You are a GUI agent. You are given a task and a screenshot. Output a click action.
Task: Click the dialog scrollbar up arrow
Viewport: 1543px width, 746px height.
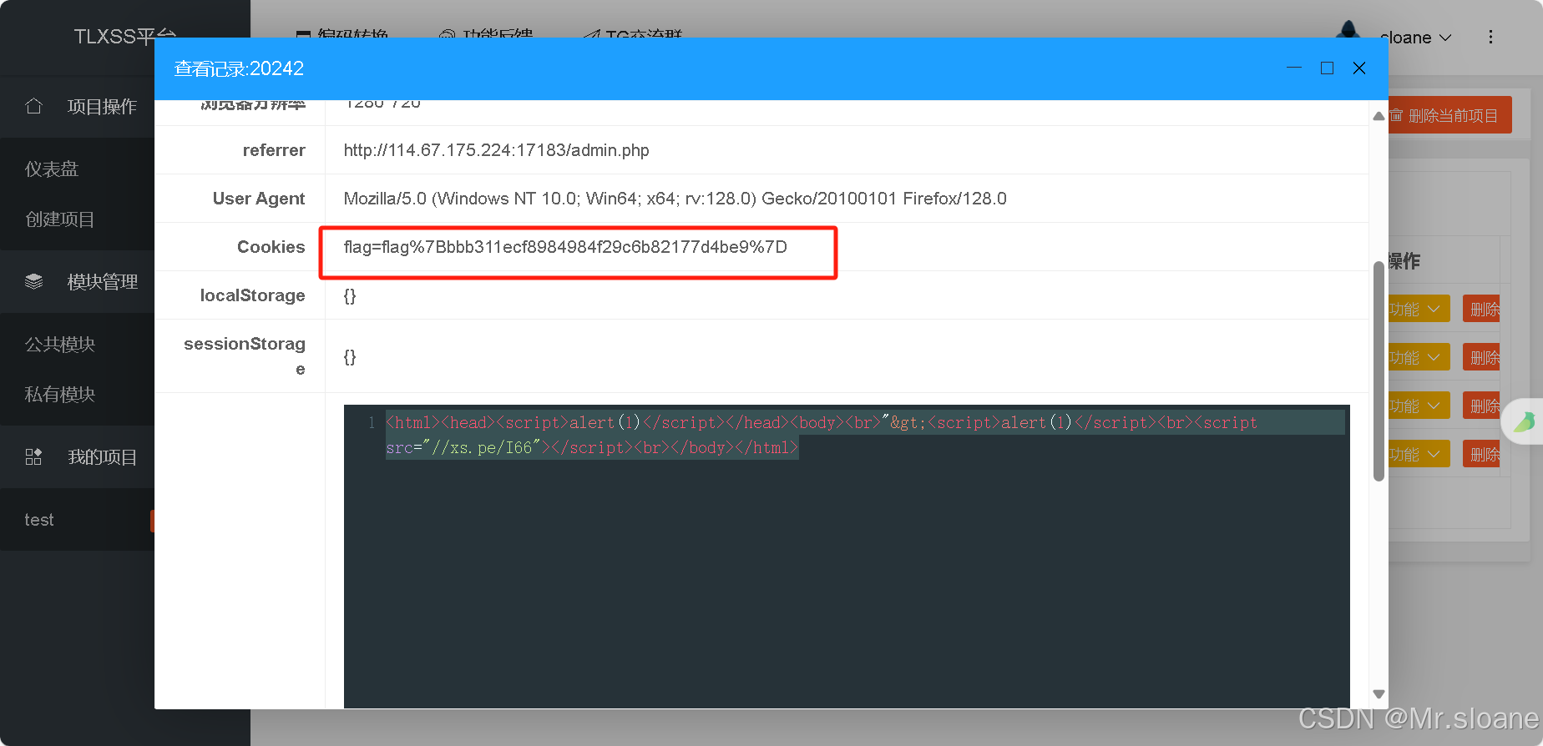[x=1379, y=116]
